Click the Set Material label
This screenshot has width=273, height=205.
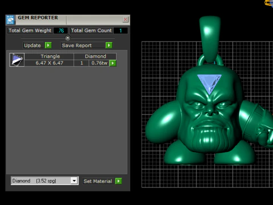98,181
